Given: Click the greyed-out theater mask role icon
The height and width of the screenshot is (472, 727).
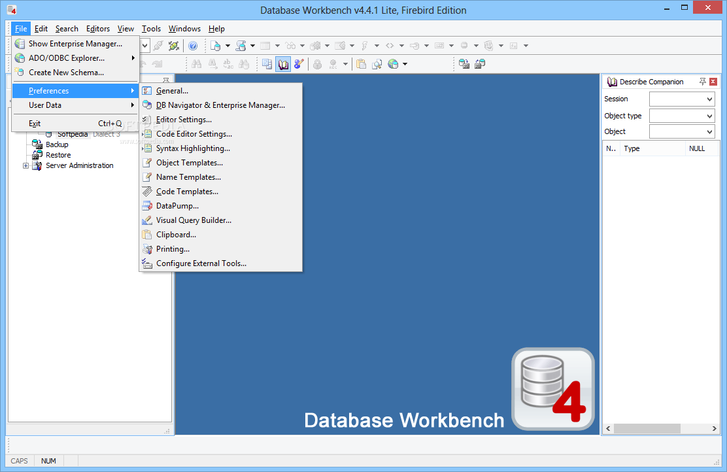Looking at the screenshot, I should (488, 46).
